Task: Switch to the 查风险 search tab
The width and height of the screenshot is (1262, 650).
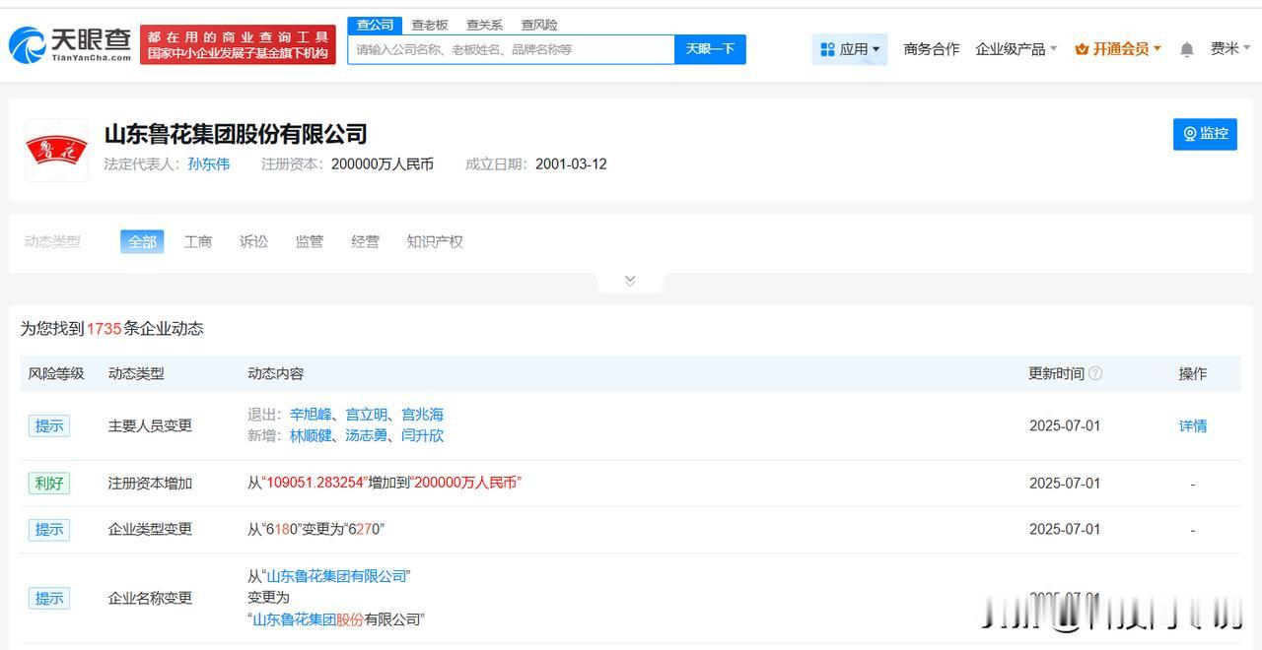Action: [x=539, y=25]
